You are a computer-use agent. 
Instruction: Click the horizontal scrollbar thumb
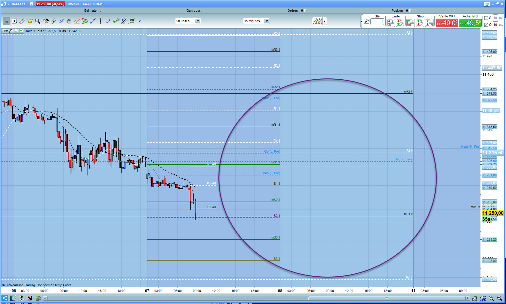387,298
